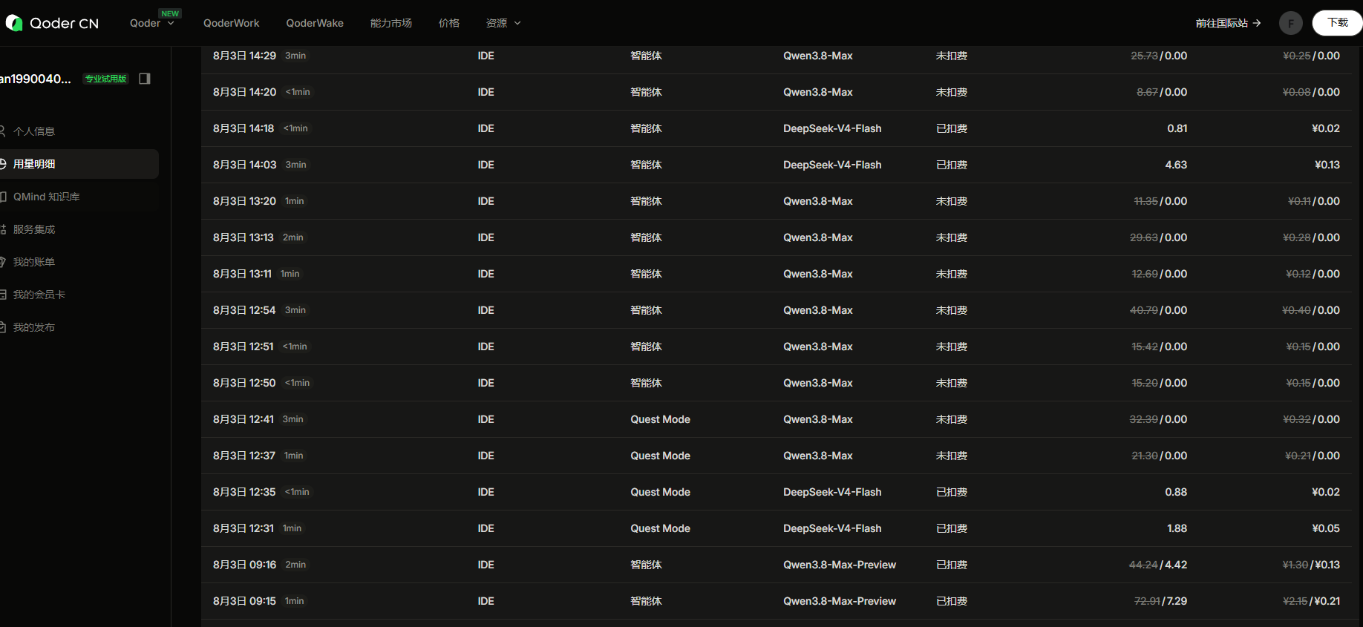Open the user avatar menu
Image resolution: width=1363 pixels, height=627 pixels.
click(x=1291, y=23)
